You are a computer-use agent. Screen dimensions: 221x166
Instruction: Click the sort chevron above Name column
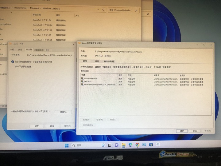(x=11, y=13)
